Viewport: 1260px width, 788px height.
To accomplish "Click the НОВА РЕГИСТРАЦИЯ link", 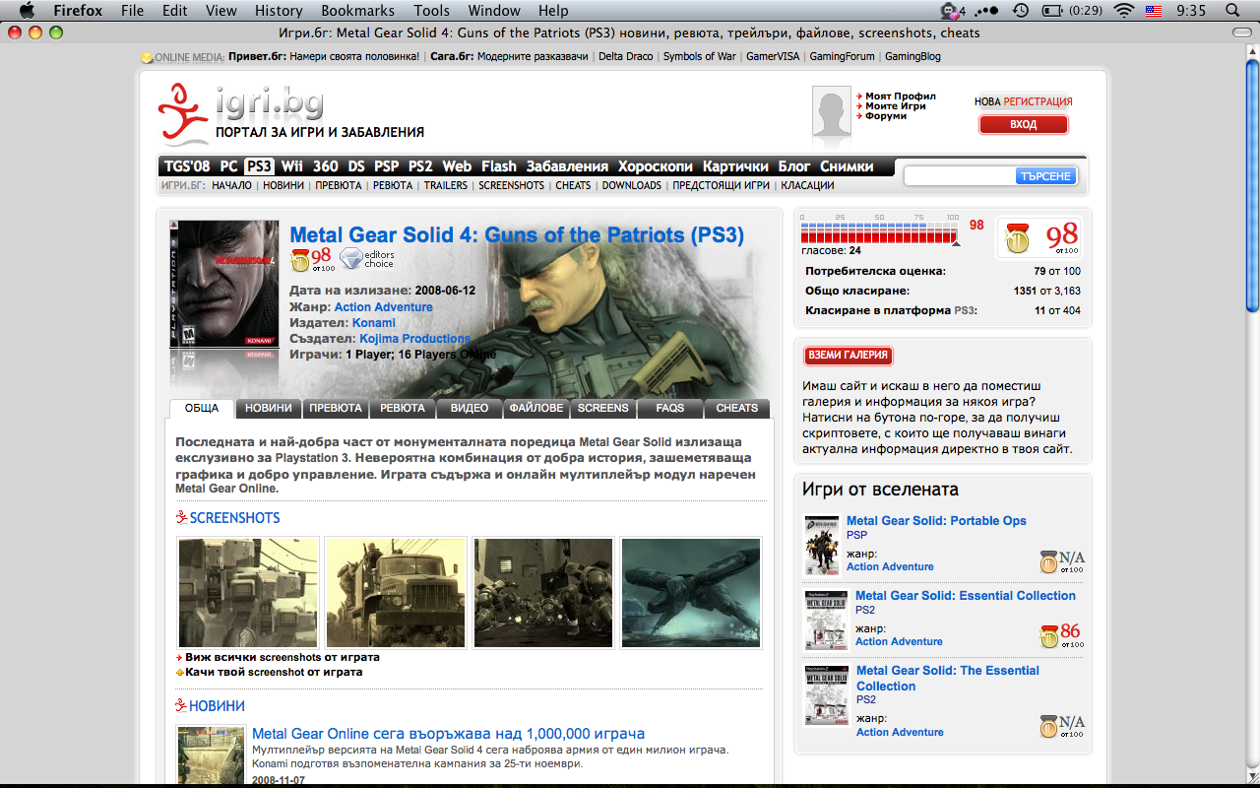I will coord(1024,101).
